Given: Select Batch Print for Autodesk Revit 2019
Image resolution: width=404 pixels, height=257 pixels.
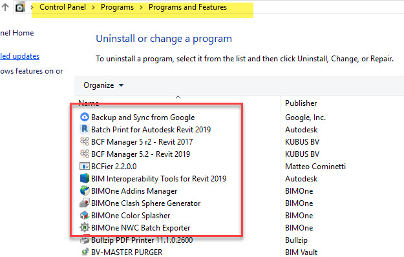Looking at the screenshot, I should tap(151, 129).
